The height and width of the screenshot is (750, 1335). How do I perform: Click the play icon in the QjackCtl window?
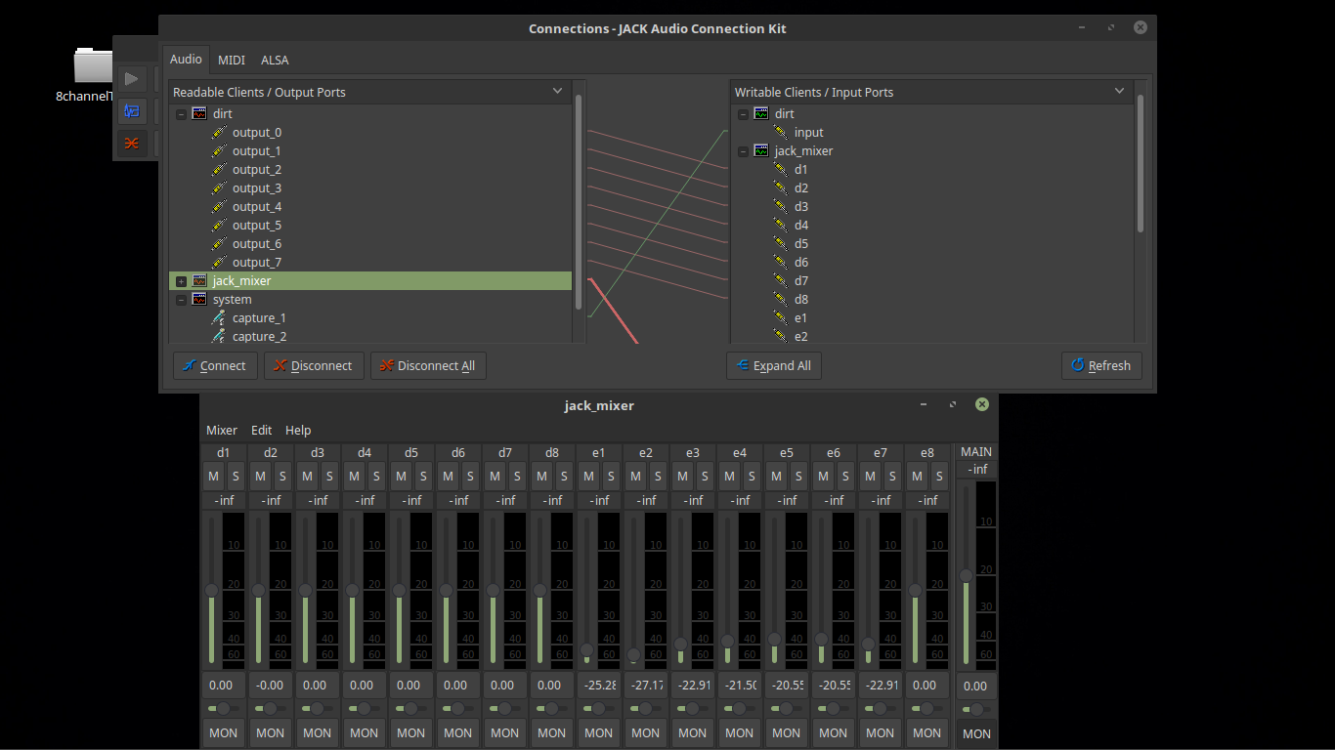click(132, 79)
